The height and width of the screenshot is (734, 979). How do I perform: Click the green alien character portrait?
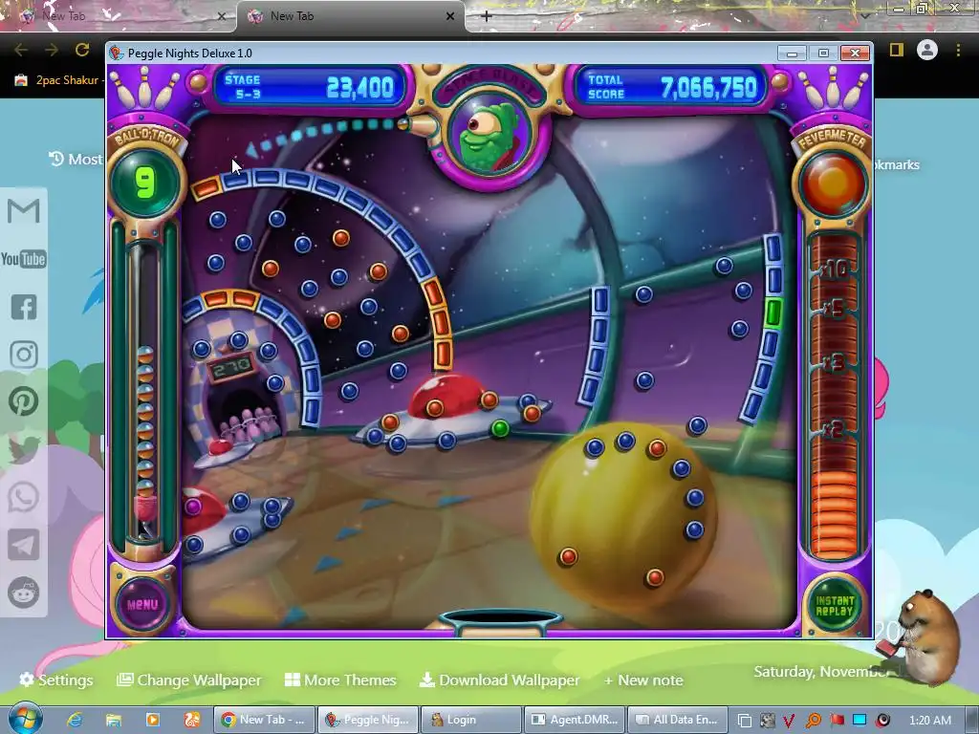coord(490,138)
